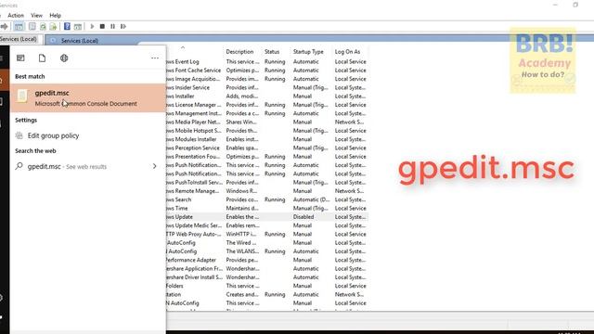Click the 'Creates and...' description cell
594x334 pixels.
pyautogui.click(x=242, y=295)
